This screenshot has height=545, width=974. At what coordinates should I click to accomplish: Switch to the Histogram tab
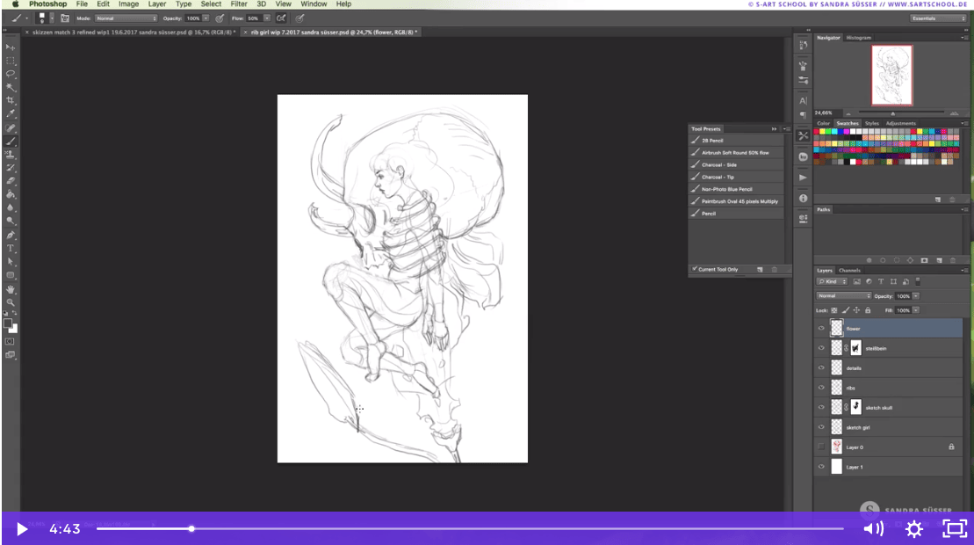858,38
